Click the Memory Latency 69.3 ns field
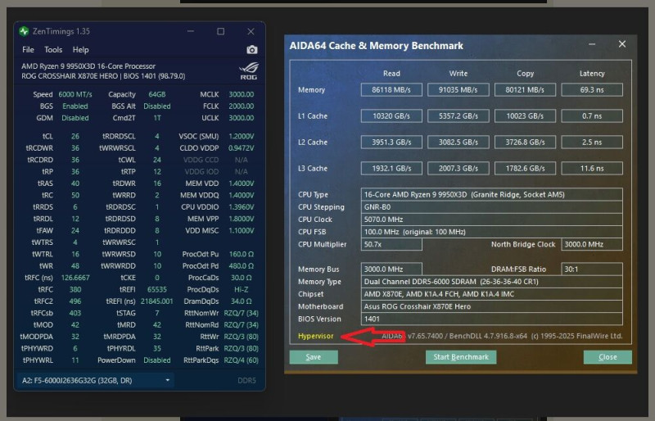This screenshot has width=655, height=421. click(x=592, y=90)
